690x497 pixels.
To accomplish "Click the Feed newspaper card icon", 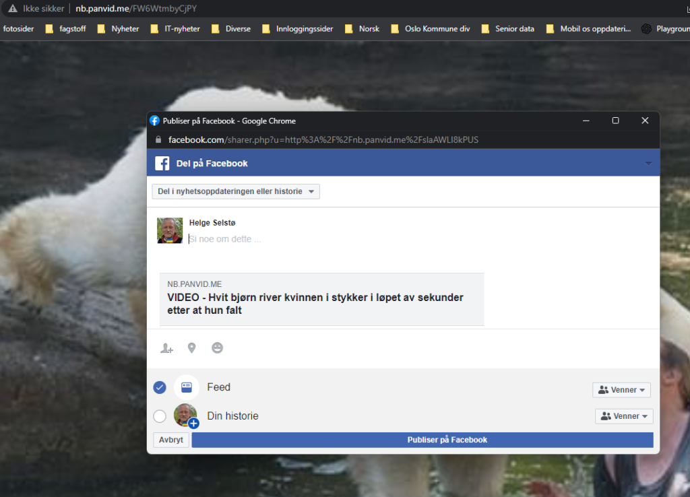I will (186, 387).
